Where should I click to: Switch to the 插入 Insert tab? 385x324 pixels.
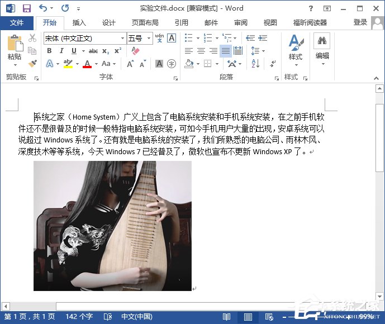[x=79, y=23]
